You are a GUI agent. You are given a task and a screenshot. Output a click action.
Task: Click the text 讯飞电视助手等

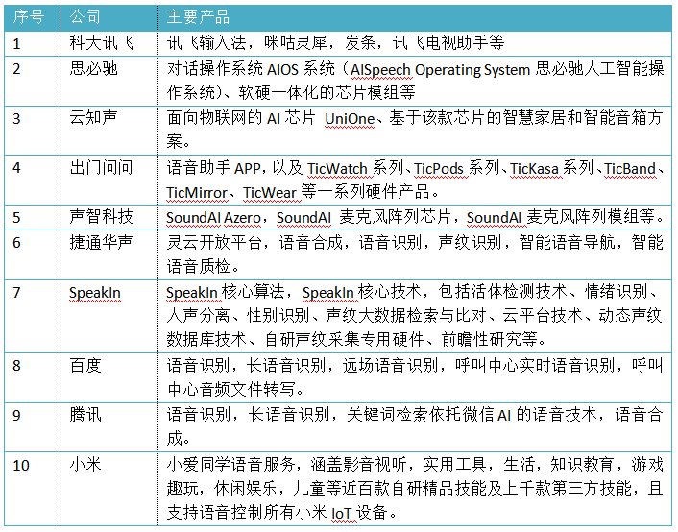(x=448, y=43)
